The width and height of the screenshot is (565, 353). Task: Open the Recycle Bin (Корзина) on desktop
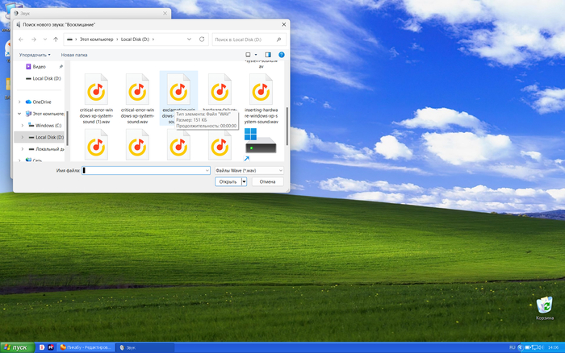pyautogui.click(x=545, y=307)
